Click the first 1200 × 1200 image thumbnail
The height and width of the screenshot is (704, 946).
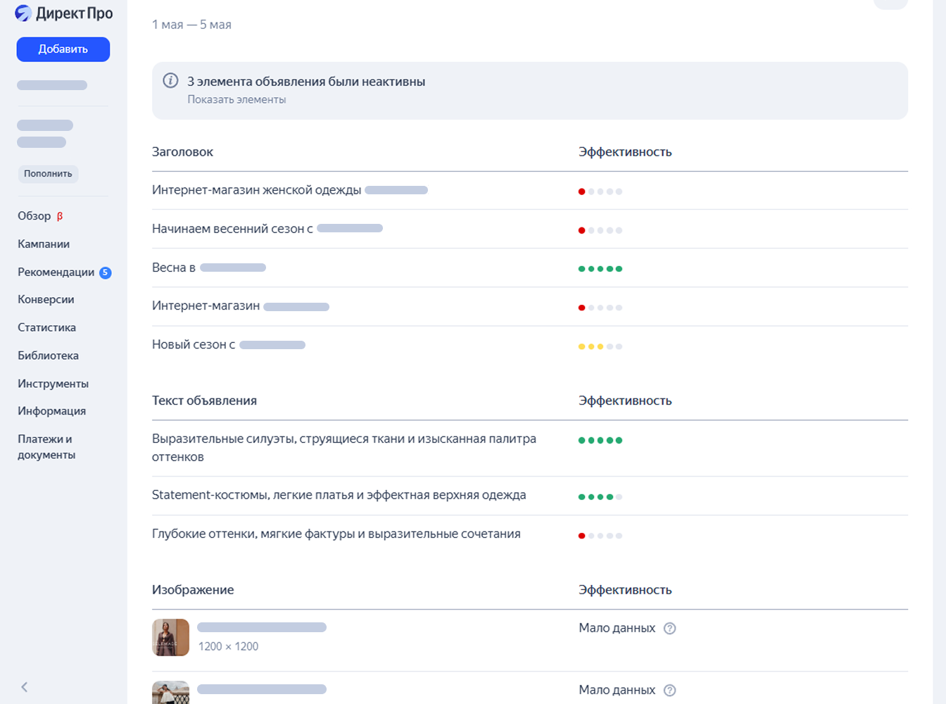point(170,637)
